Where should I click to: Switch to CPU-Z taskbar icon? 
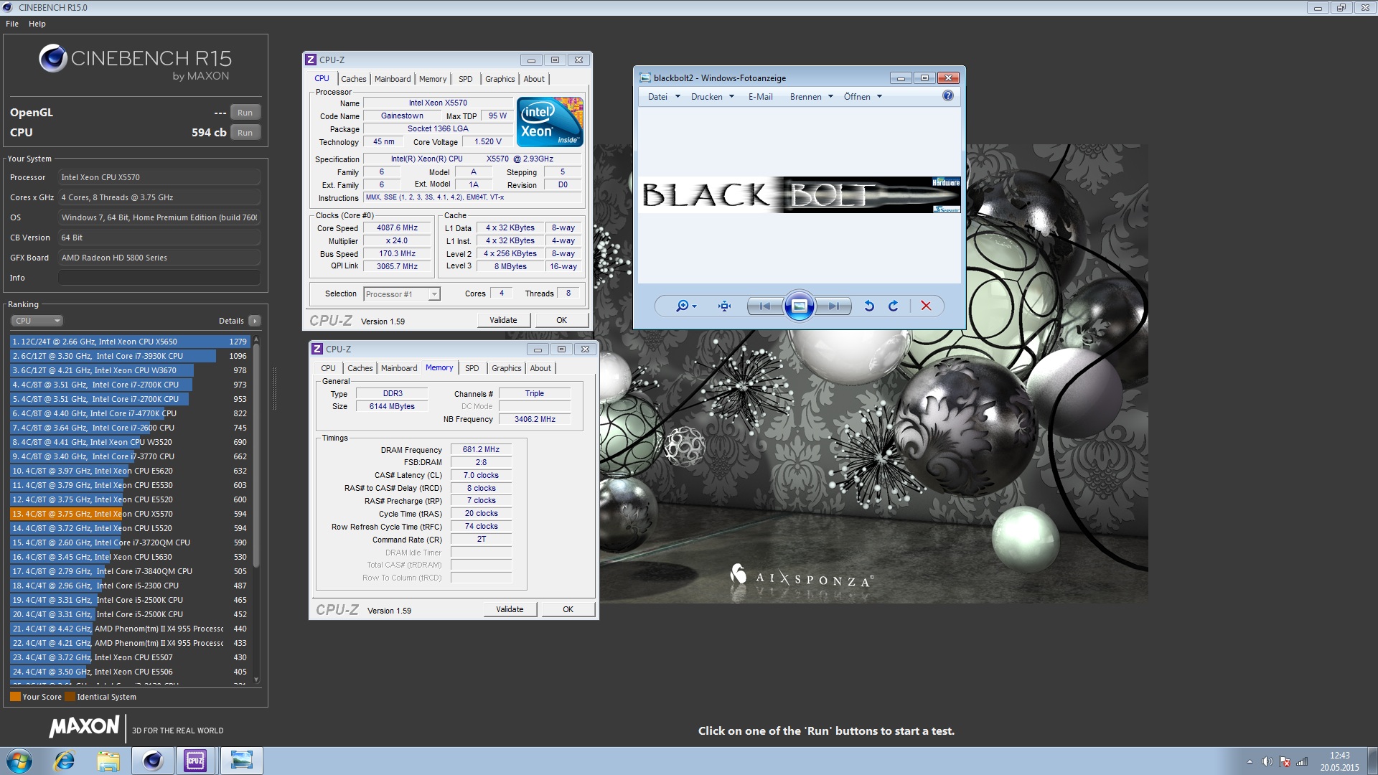point(195,761)
